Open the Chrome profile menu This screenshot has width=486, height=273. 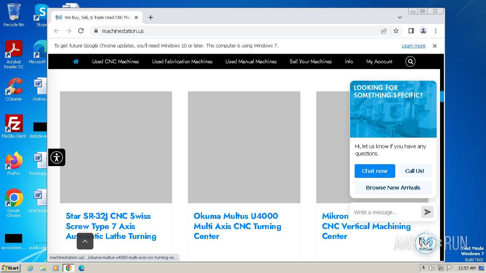click(423, 31)
